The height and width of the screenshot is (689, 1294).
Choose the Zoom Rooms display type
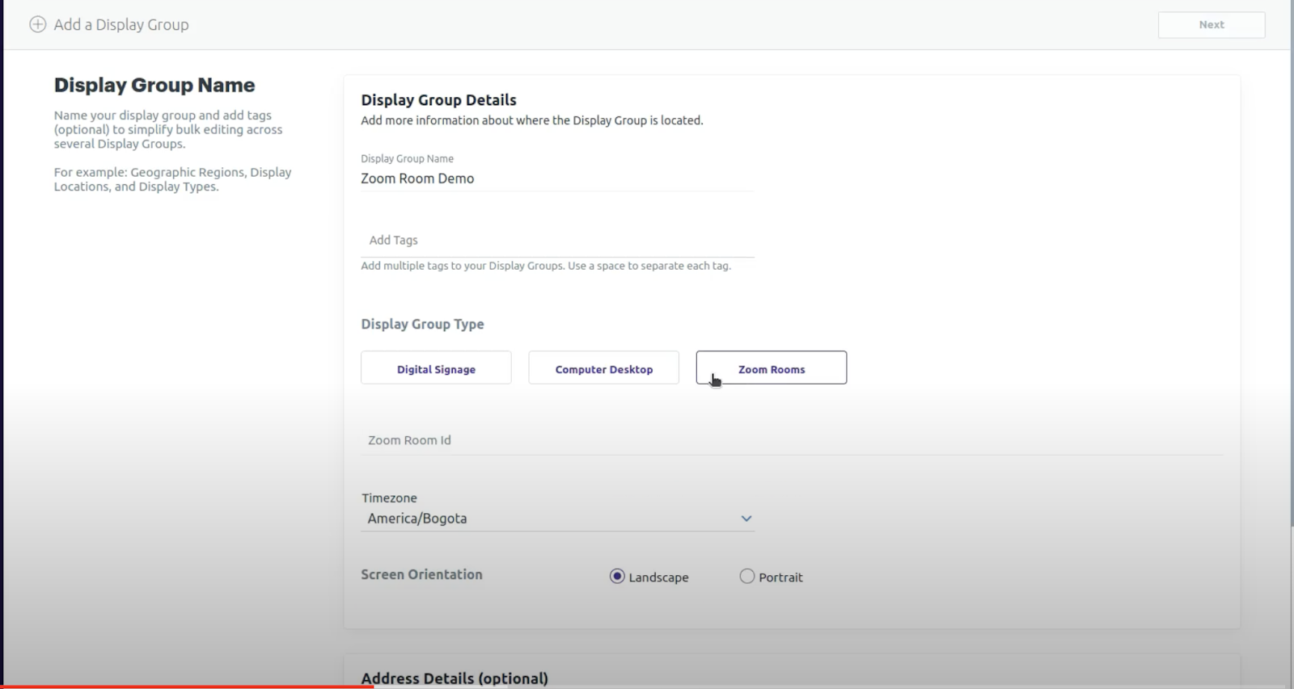tap(772, 368)
